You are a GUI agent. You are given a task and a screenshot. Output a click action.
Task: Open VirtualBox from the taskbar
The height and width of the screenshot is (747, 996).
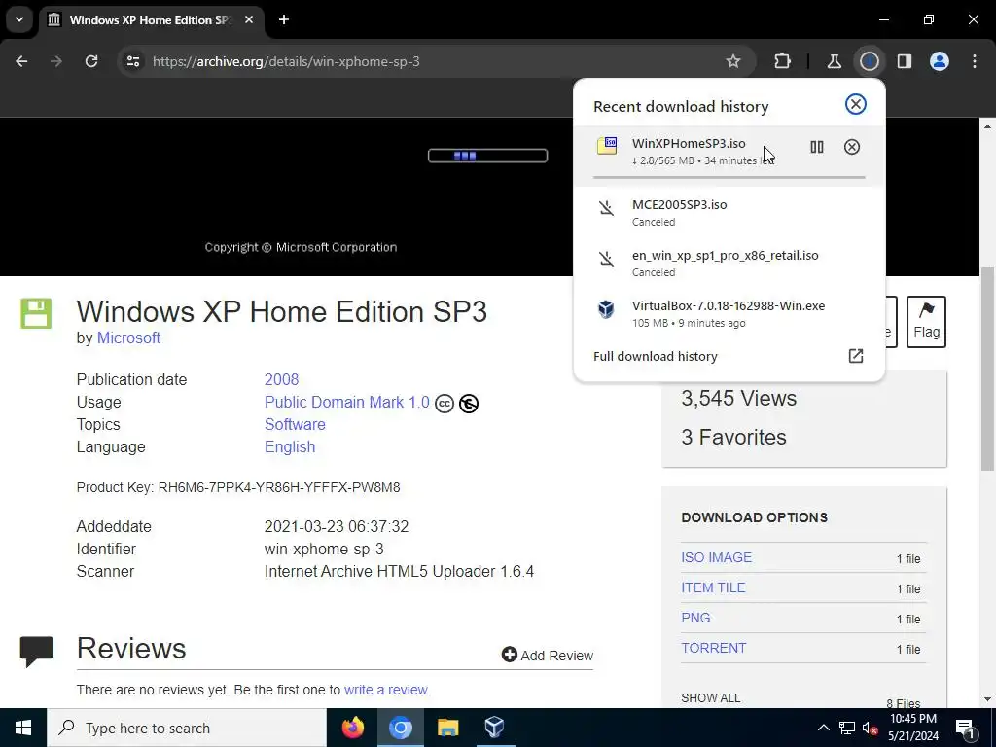pyautogui.click(x=494, y=728)
